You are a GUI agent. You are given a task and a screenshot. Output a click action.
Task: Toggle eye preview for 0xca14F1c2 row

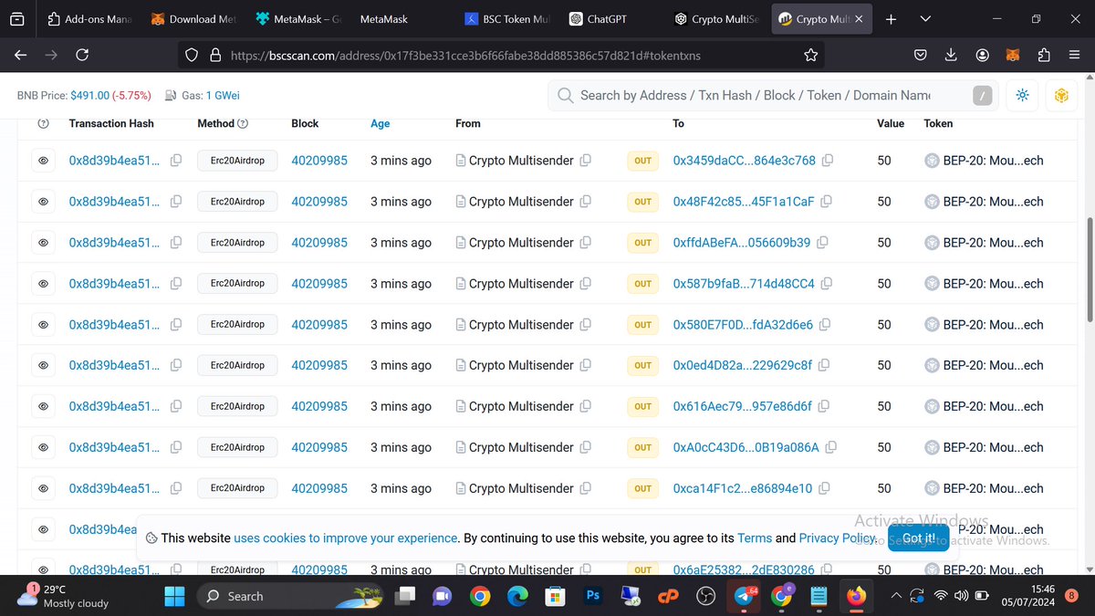coord(43,488)
